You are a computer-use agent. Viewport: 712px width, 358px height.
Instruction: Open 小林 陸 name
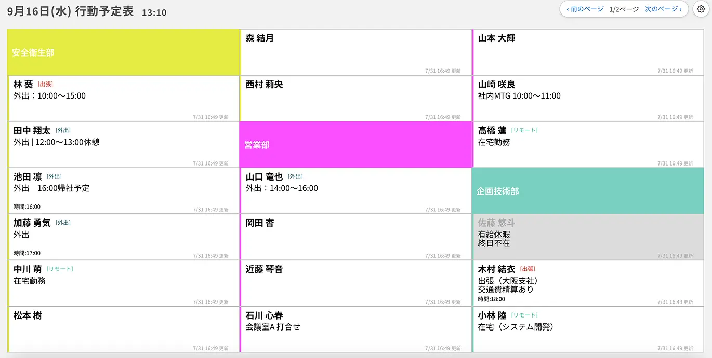[x=492, y=315]
